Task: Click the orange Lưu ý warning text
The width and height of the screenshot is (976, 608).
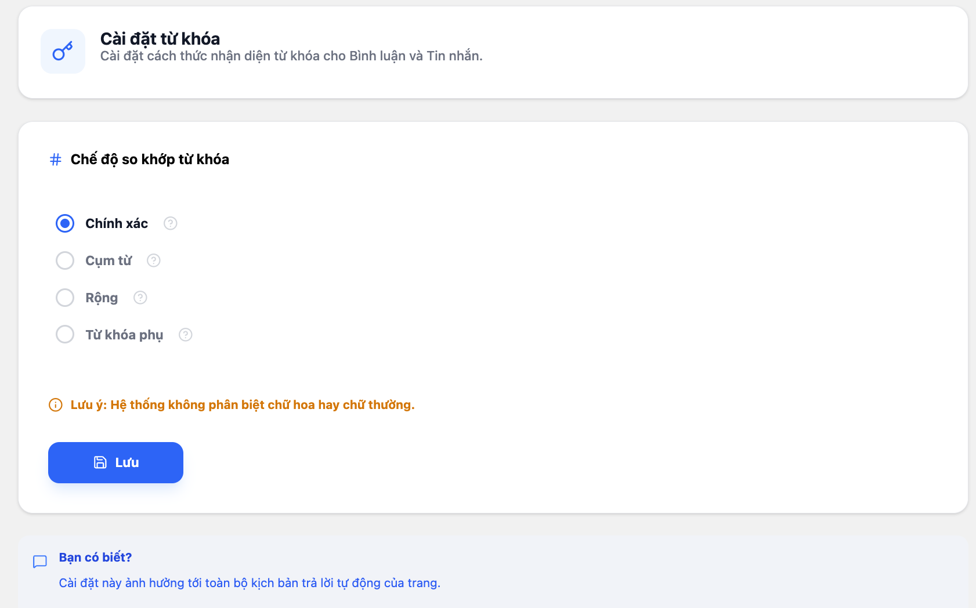Action: coord(243,405)
